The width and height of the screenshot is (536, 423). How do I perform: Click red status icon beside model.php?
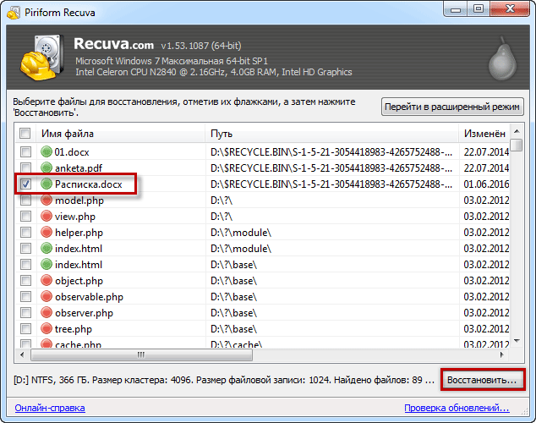tap(46, 201)
